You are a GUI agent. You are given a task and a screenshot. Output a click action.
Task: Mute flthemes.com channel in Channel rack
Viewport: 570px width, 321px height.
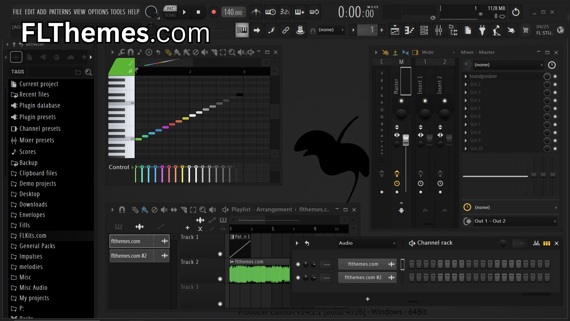click(x=298, y=264)
